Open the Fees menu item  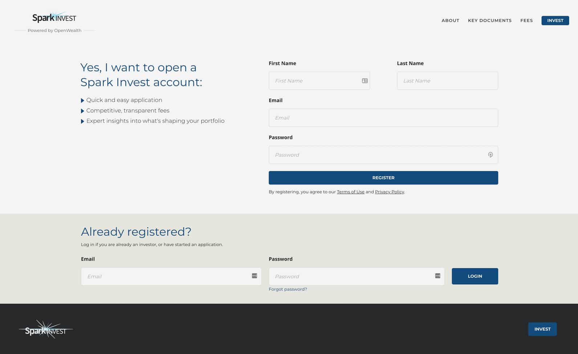[526, 21]
